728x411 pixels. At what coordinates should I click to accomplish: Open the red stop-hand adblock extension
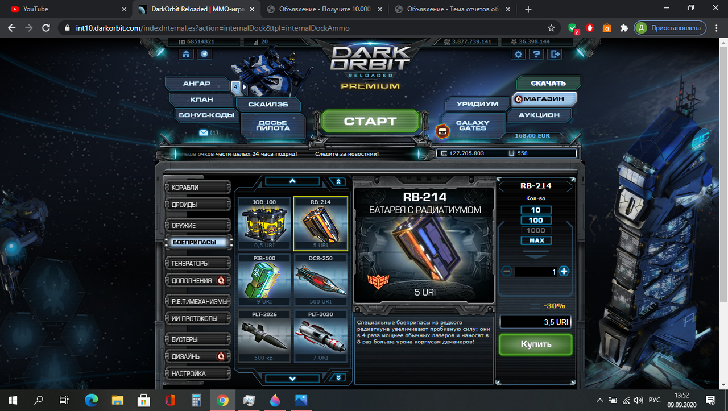click(x=590, y=27)
